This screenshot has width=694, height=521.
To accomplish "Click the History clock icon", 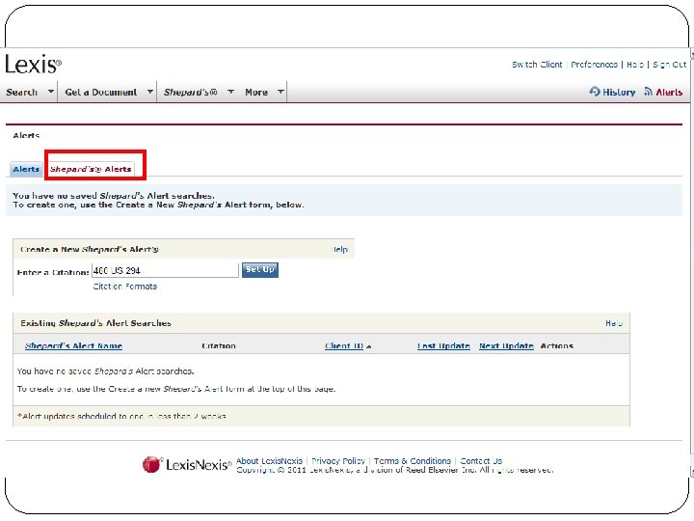I will [x=595, y=92].
